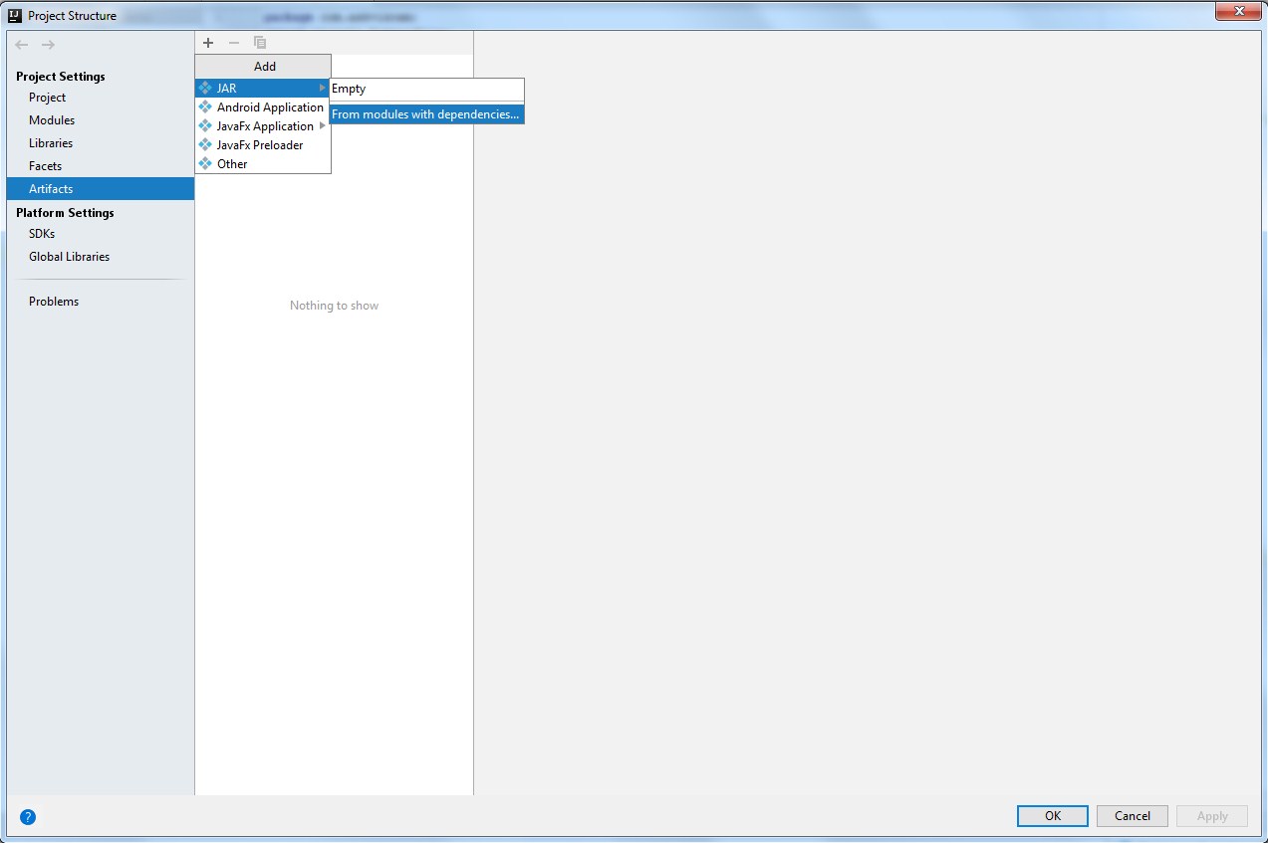This screenshot has width=1268, height=843.
Task: Choose Other in the Add menu
Action: [232, 164]
